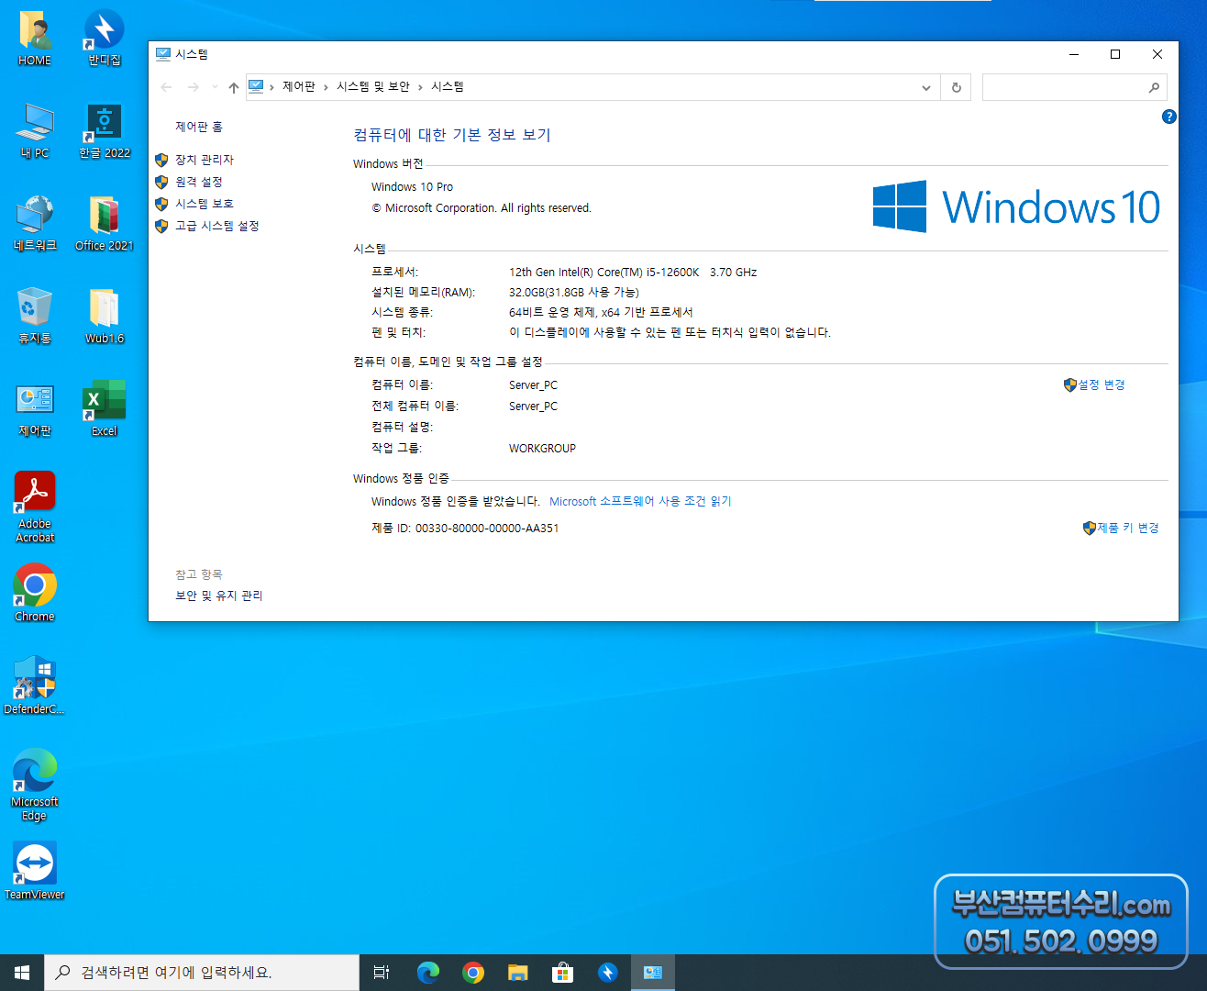Open Microsoft 소프트웨어 사용 조건 읽기 link
This screenshot has height=991, width=1207.
tap(640, 501)
